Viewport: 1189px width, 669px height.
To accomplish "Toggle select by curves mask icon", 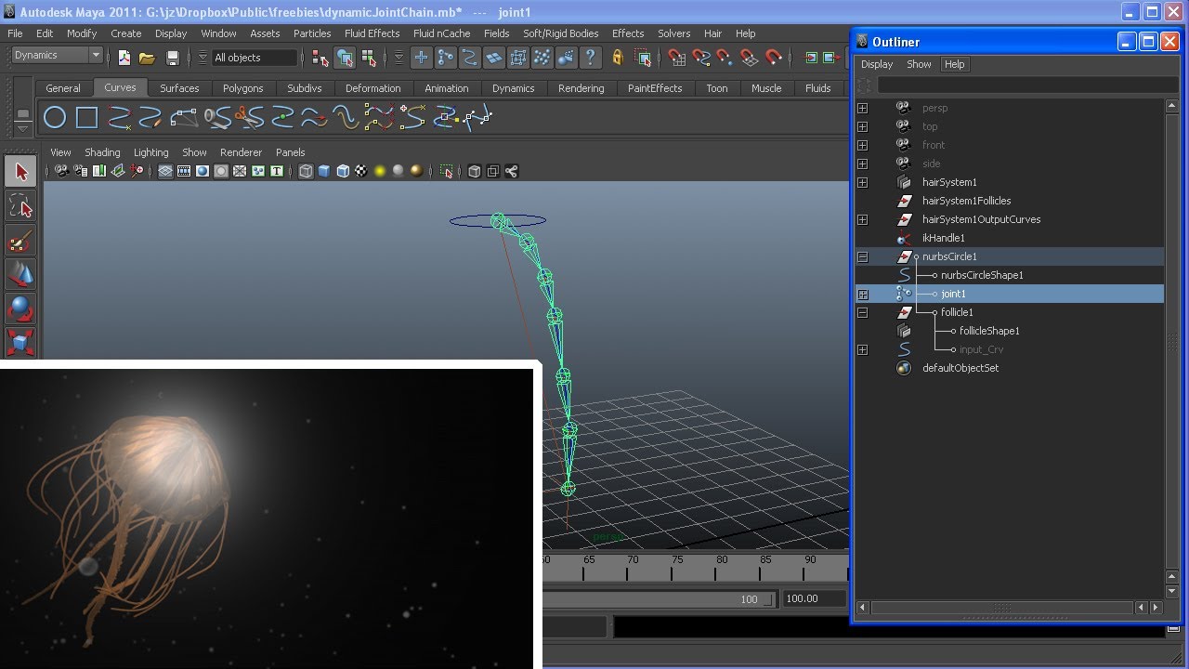I will pyautogui.click(x=470, y=58).
